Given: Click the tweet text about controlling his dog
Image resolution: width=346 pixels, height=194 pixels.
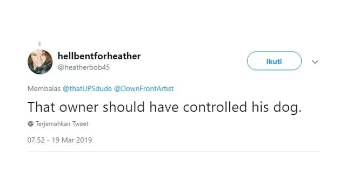Looking at the screenshot, I should 164,107.
